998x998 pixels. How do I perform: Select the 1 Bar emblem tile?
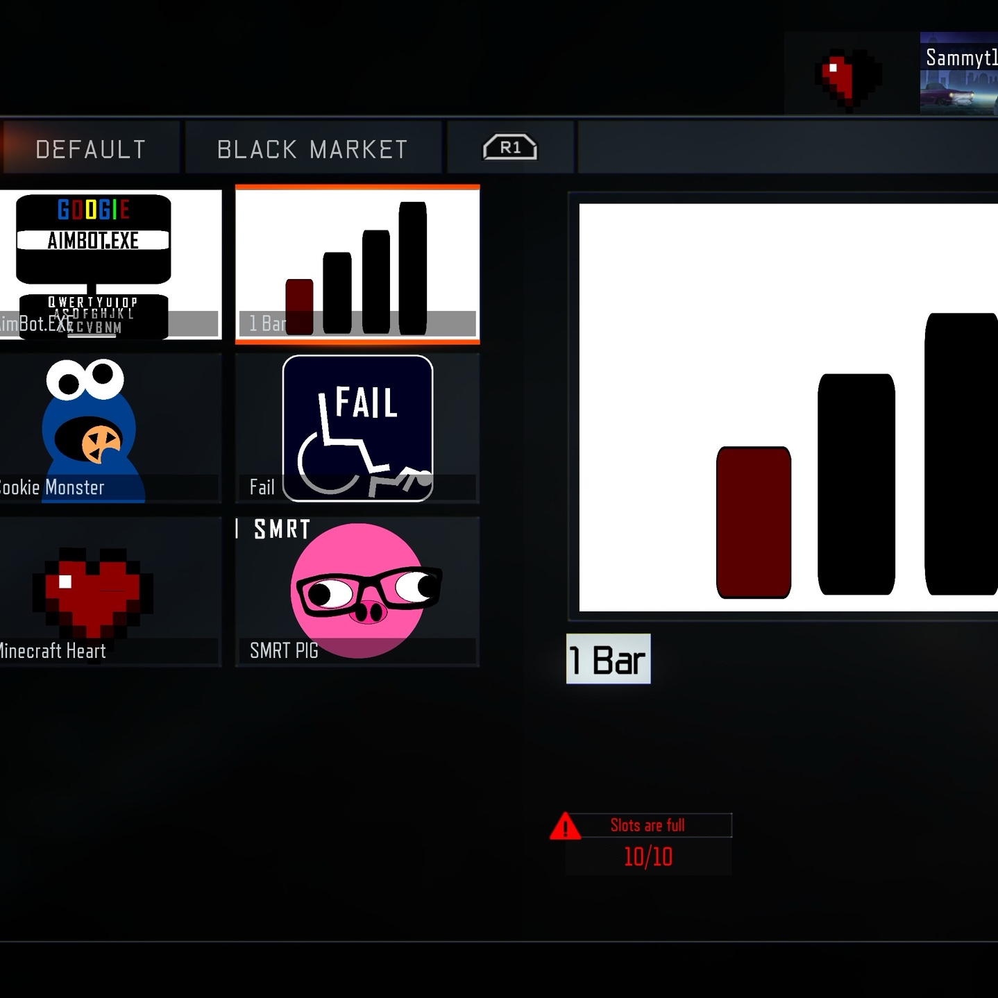click(357, 264)
